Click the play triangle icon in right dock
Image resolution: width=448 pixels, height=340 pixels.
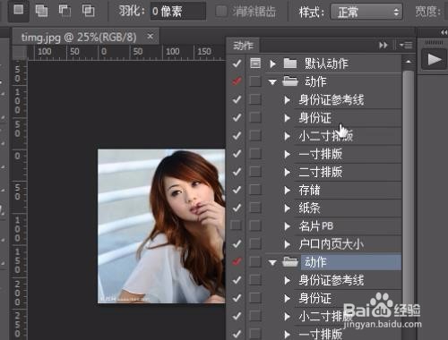pyautogui.click(x=434, y=59)
